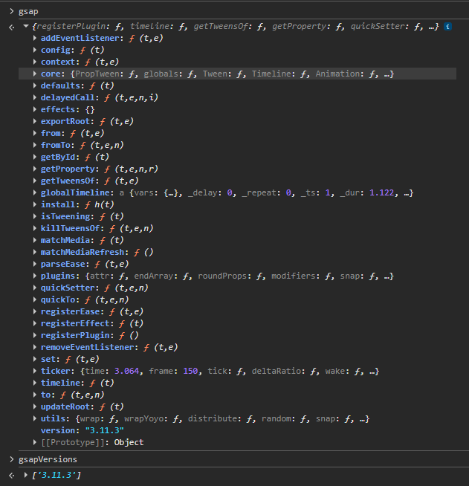This screenshot has width=469, height=486.
Task: Click the info icon beside gsap object summary
Action: point(448,27)
